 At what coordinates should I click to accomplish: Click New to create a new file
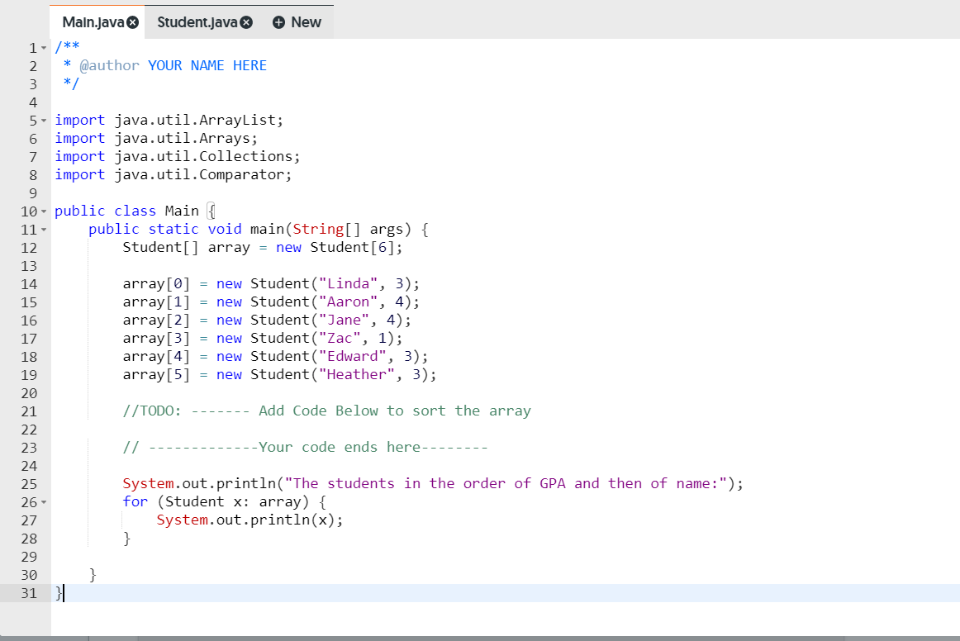pyautogui.click(x=306, y=22)
